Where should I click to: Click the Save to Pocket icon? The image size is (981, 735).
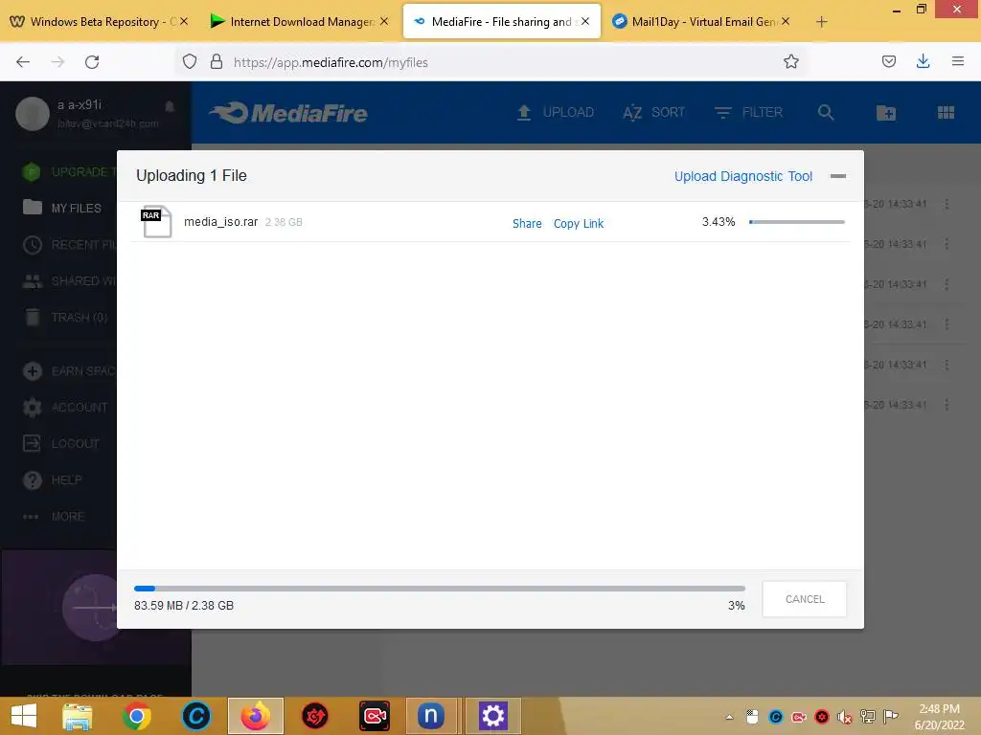coord(888,61)
